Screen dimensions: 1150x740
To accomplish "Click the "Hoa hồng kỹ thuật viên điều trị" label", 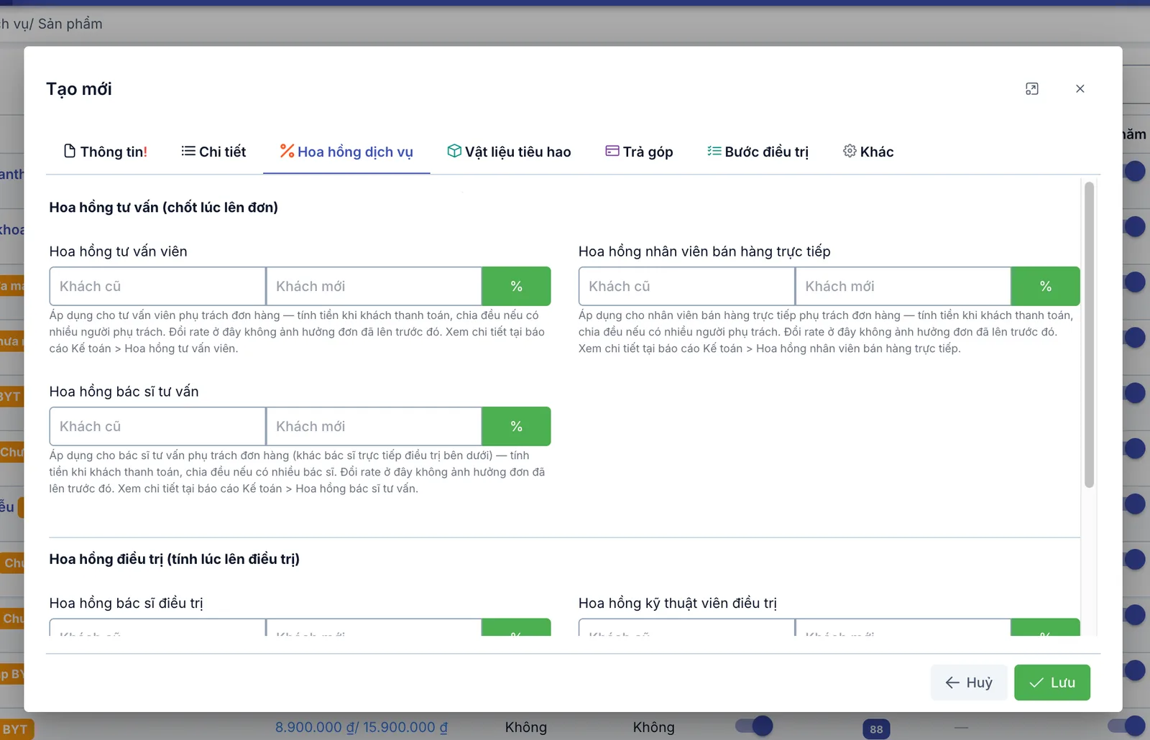I will [678, 603].
